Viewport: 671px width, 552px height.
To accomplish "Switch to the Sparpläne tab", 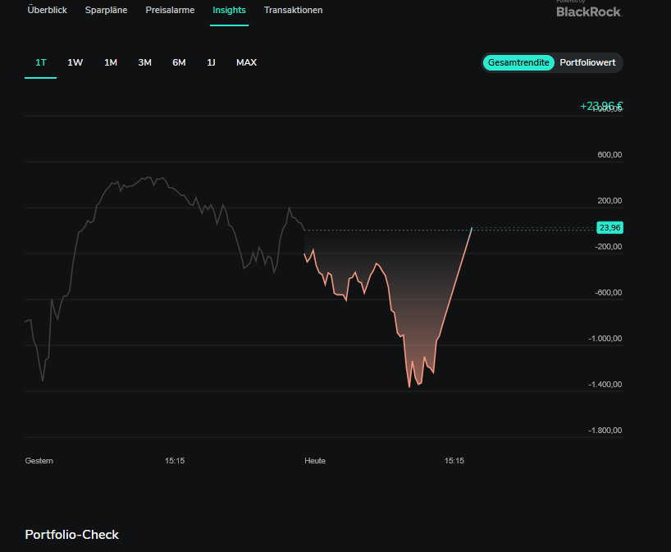I will [x=106, y=11].
